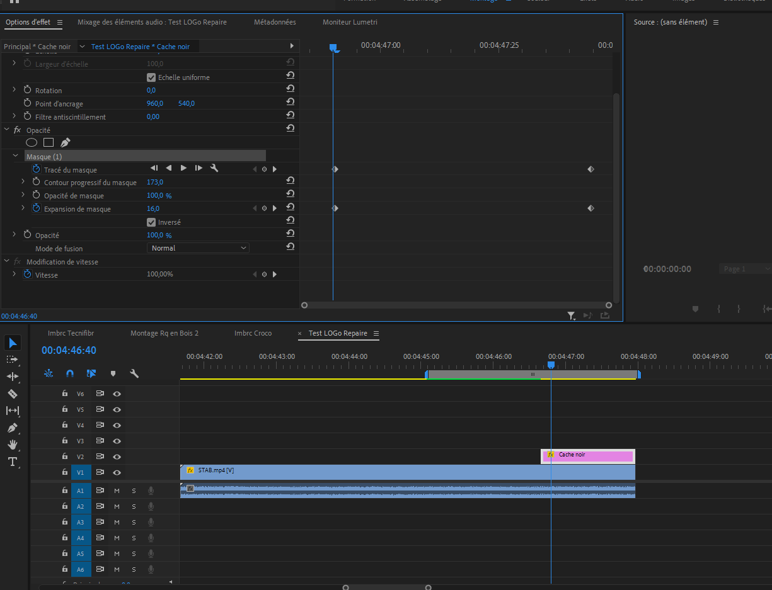The image size is (772, 590).
Task: Select the Hand tool
Action: point(12,445)
